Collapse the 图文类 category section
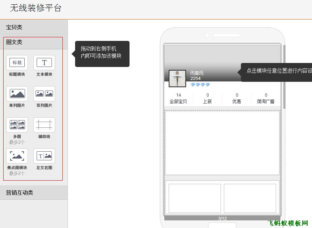312x228 pixels. [x=14, y=42]
